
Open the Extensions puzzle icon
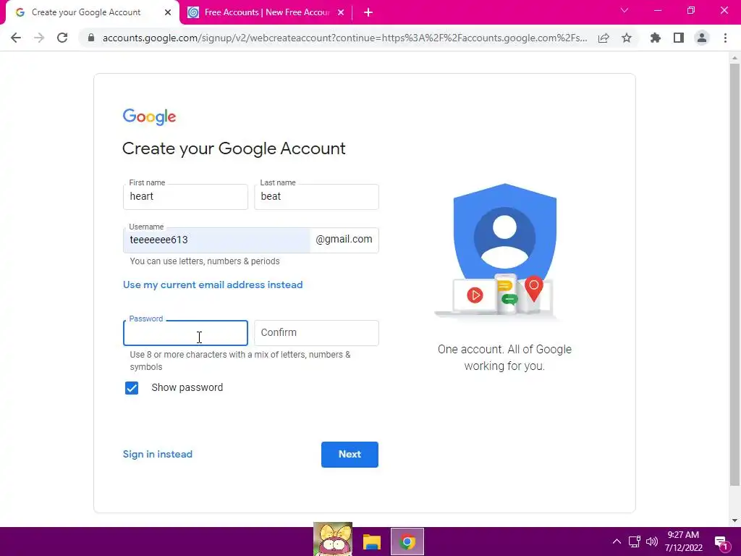point(656,38)
